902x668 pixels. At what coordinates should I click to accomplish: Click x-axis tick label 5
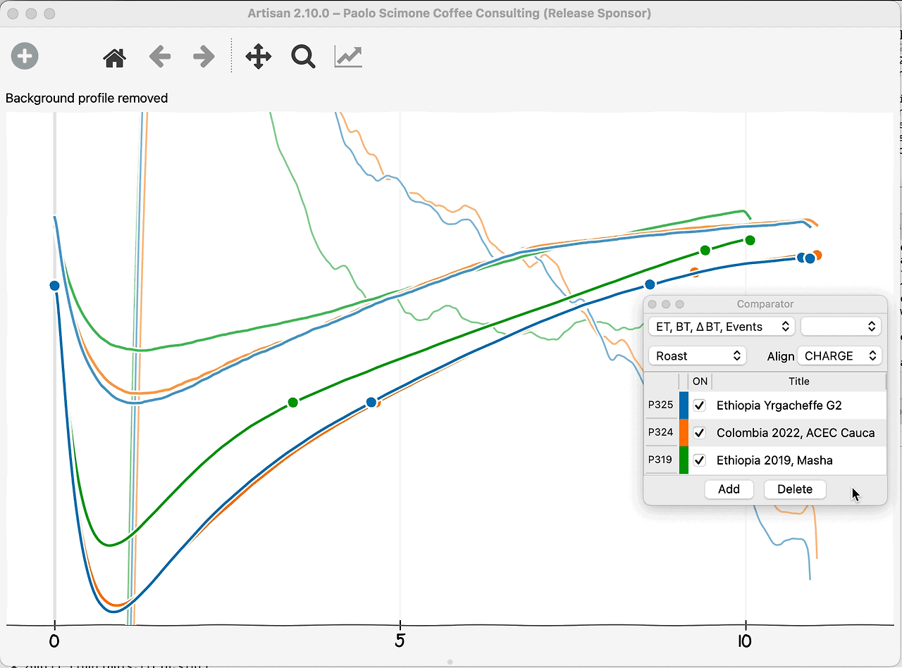400,641
